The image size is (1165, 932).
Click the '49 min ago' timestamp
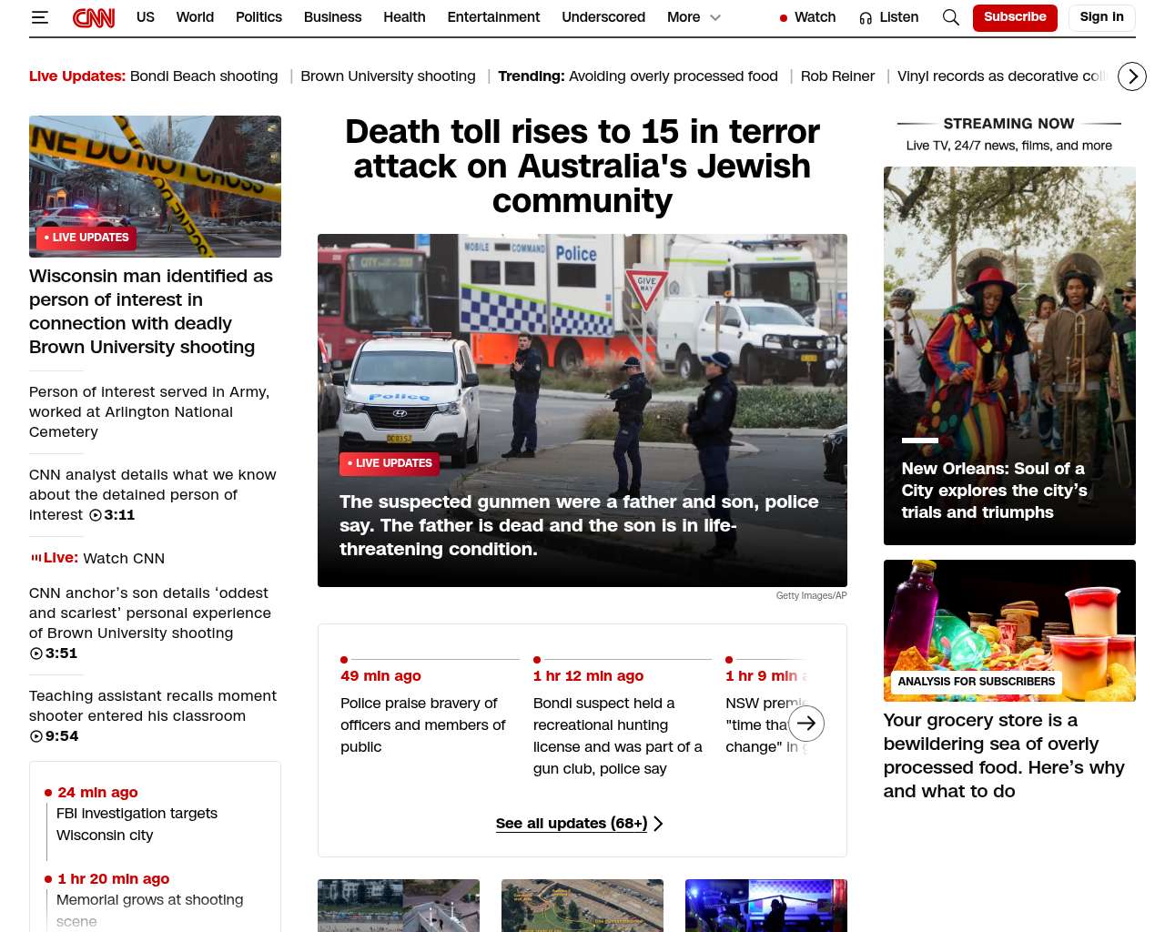coord(380,675)
